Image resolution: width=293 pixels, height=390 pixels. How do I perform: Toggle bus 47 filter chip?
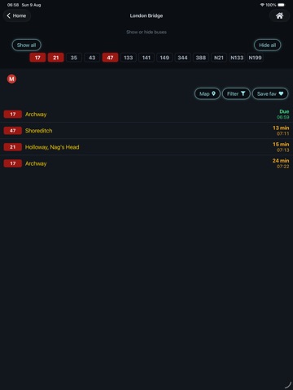[x=110, y=58]
